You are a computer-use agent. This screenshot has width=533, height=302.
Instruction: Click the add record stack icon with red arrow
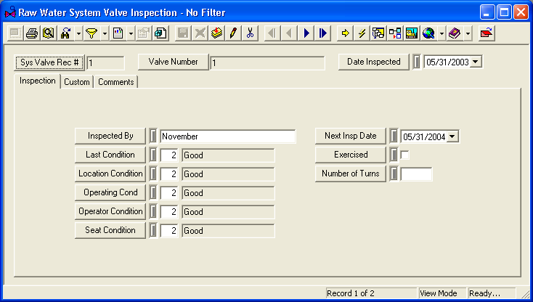pyautogui.click(x=216, y=33)
